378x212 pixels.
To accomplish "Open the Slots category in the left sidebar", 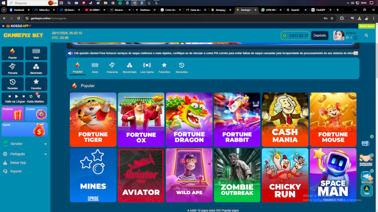I will 36,53.
